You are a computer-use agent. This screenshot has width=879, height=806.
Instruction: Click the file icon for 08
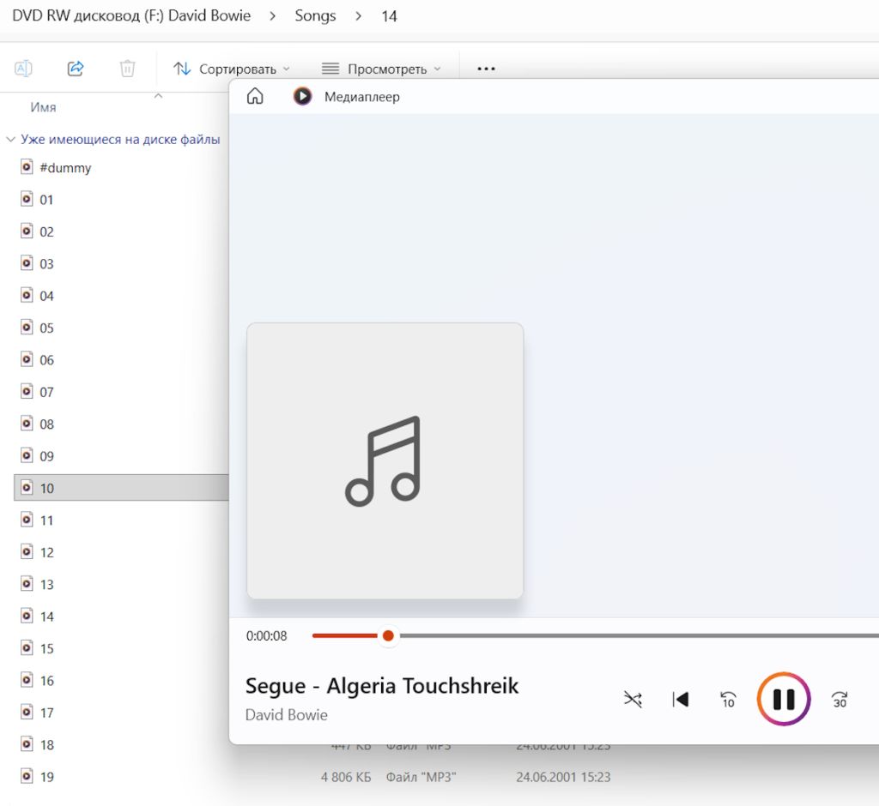point(27,424)
